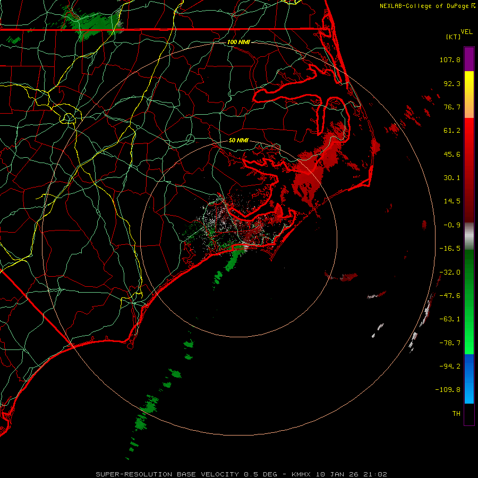Click the blue segment of velocity color bar
This screenshot has height=478, width=478.
click(469, 379)
